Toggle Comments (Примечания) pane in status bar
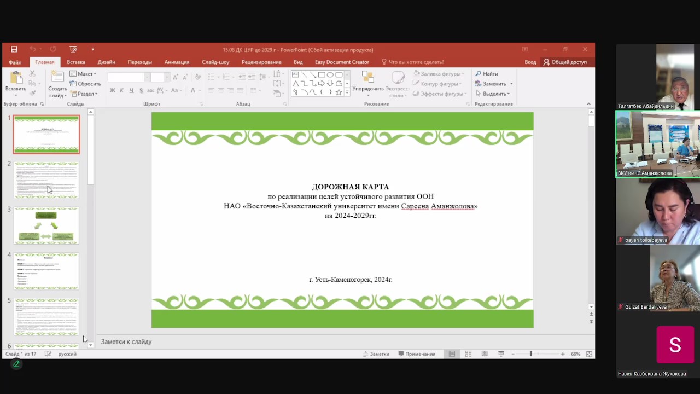 (x=417, y=354)
